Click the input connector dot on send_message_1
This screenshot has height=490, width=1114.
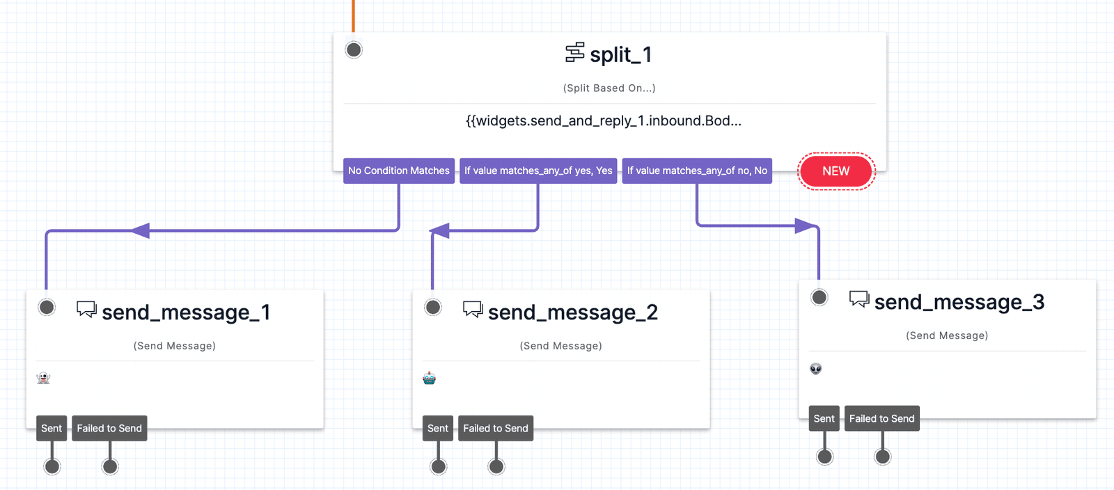[47, 307]
